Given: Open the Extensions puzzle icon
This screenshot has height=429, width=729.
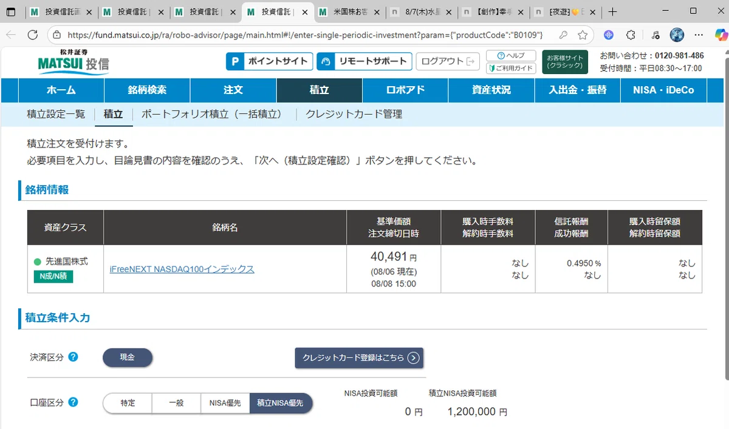Looking at the screenshot, I should pyautogui.click(x=631, y=35).
